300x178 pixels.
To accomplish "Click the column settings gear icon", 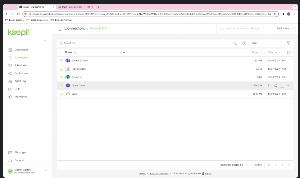I will tap(289, 53).
